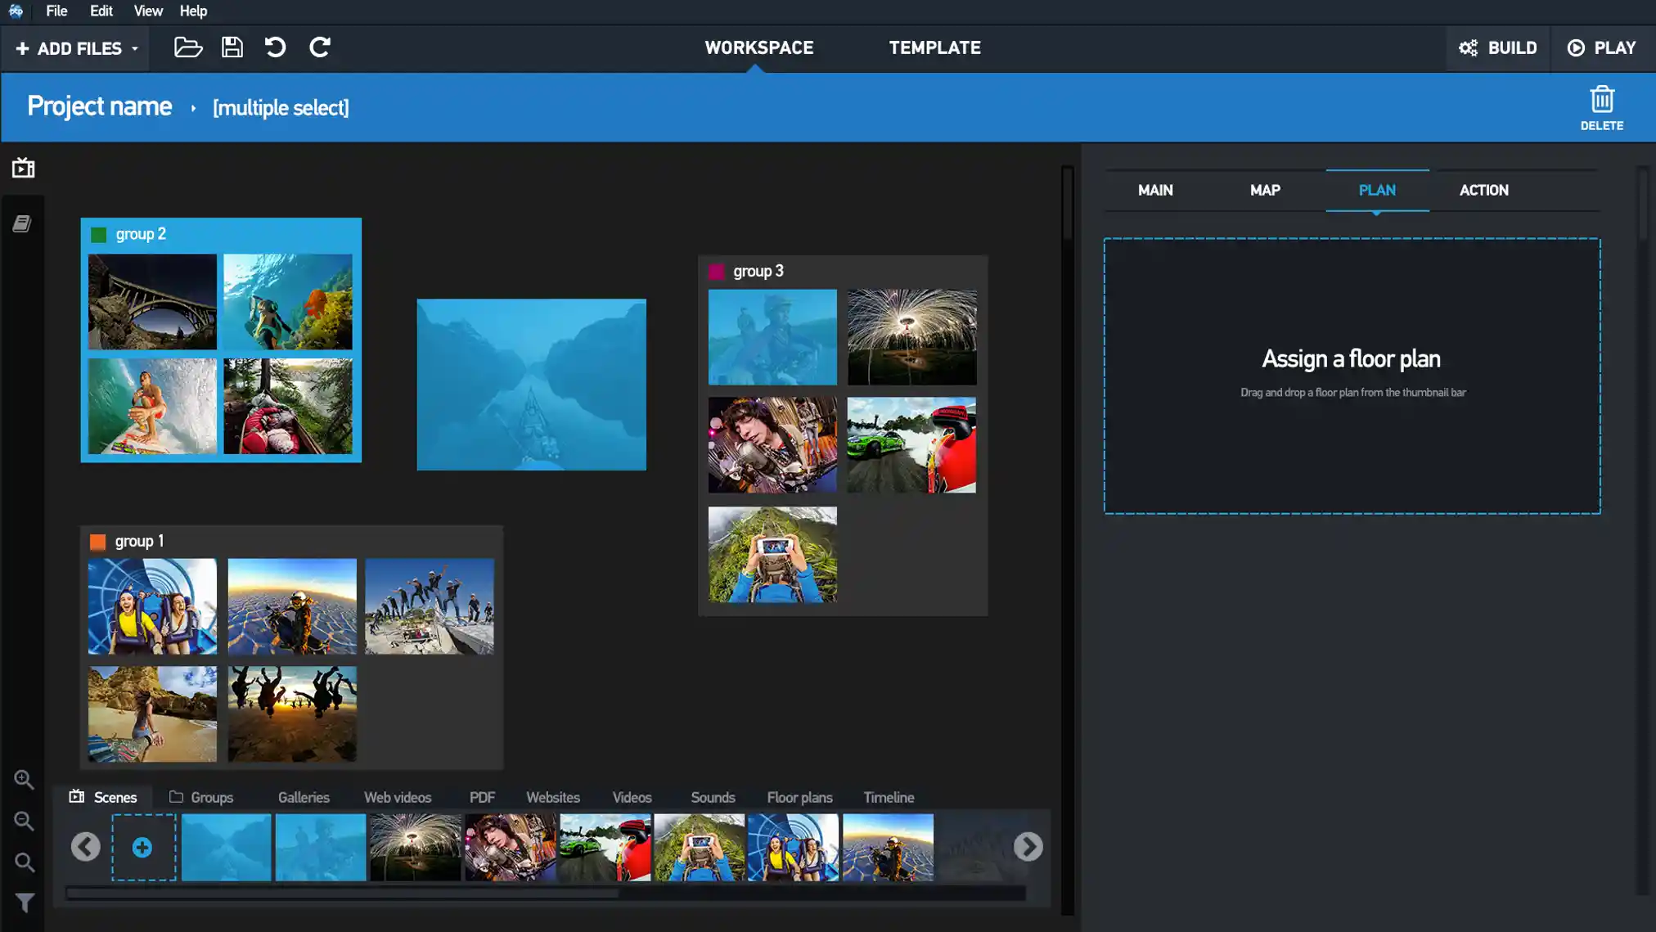Open the Timeline thumbnail bar tab
Viewport: 1656px width, 932px height.
click(889, 797)
